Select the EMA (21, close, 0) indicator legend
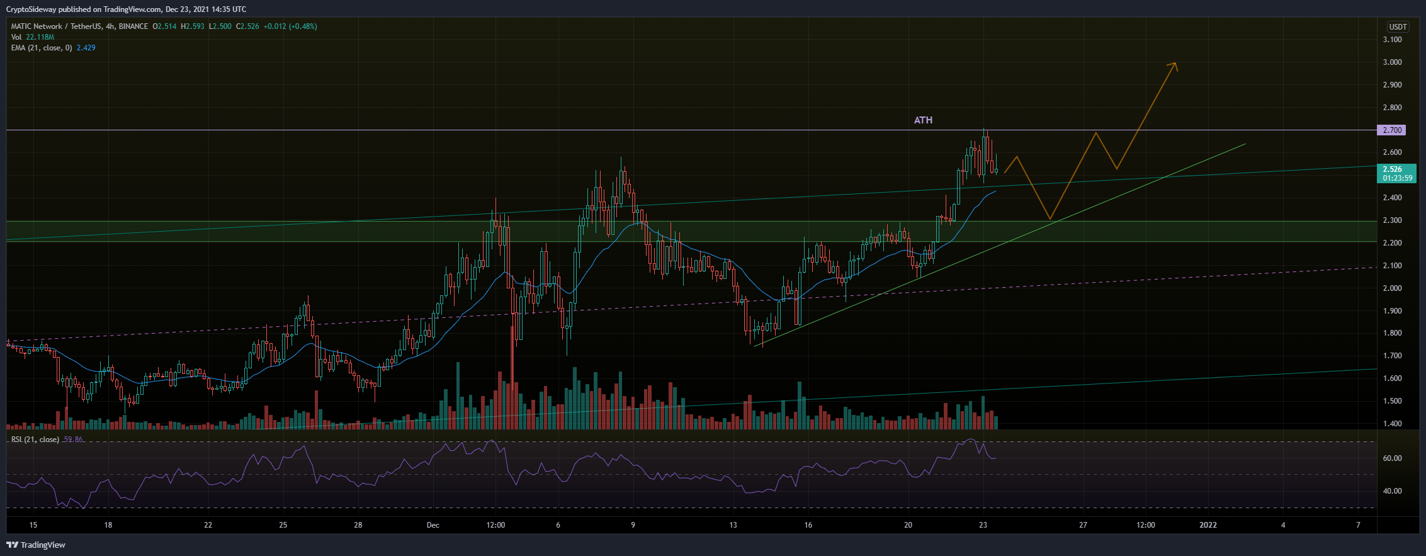This screenshot has height=556, width=1426. coord(53,48)
